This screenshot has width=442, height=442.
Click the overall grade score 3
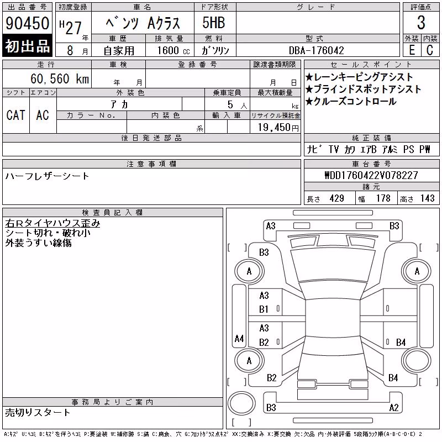tap(421, 23)
